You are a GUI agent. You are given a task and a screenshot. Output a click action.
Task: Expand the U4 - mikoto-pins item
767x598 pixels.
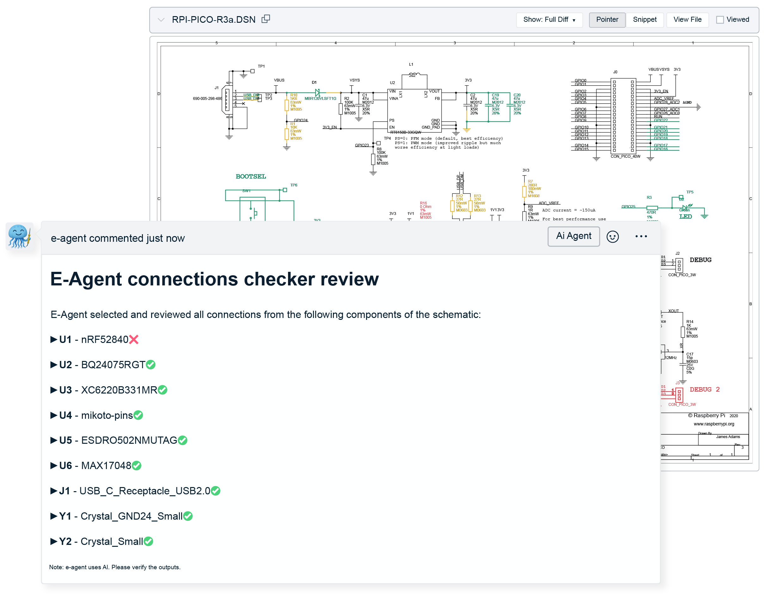tap(54, 415)
